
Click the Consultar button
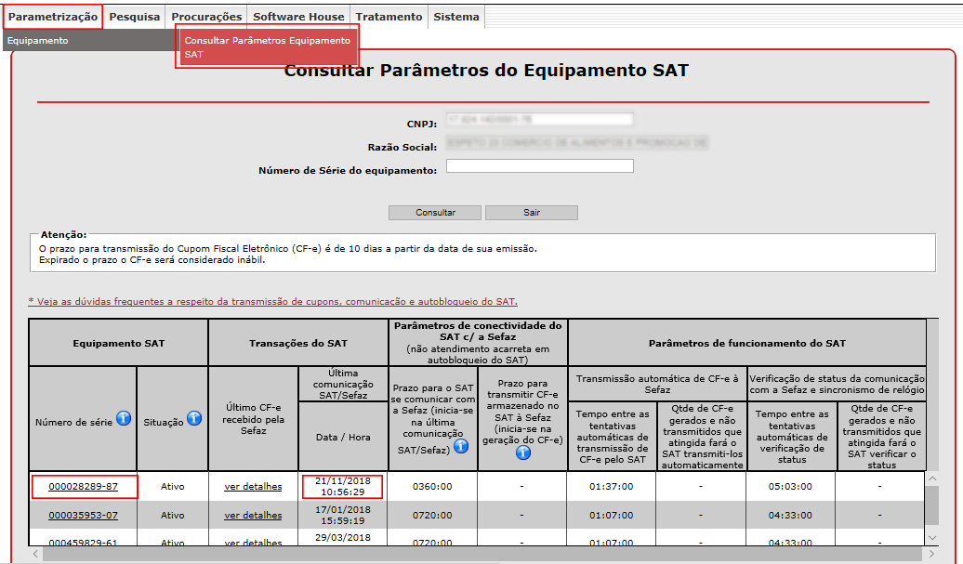pos(435,213)
